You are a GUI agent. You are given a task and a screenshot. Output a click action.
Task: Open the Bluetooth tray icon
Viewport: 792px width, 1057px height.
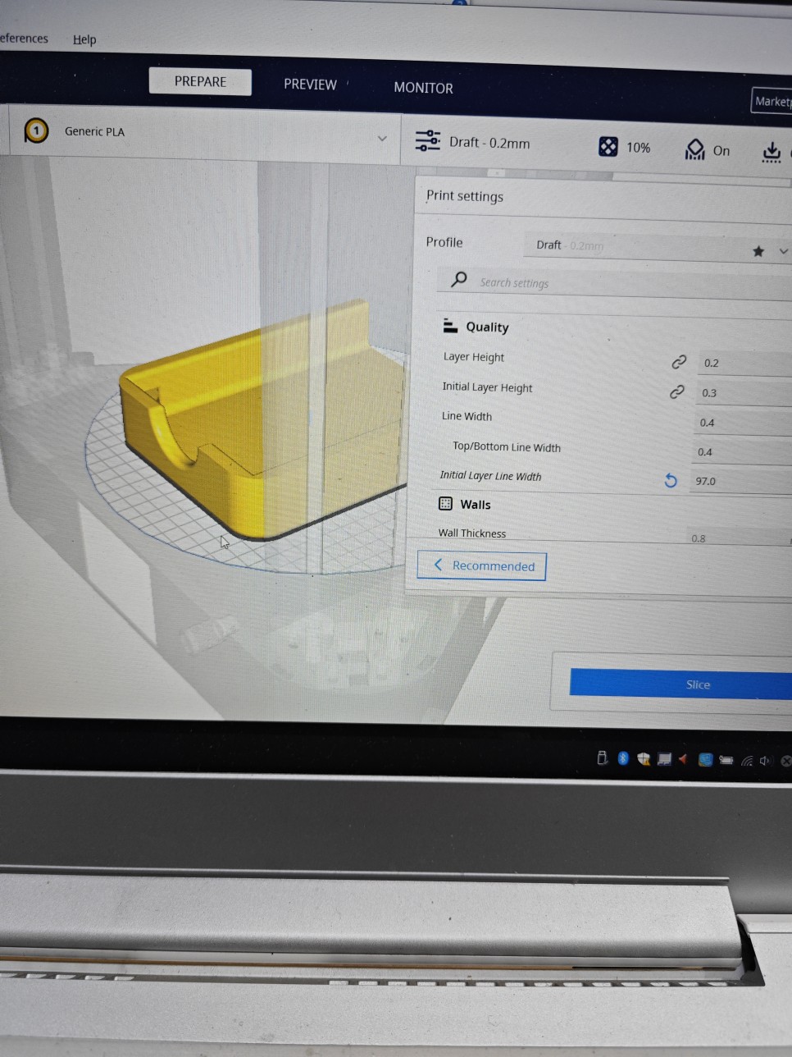622,758
